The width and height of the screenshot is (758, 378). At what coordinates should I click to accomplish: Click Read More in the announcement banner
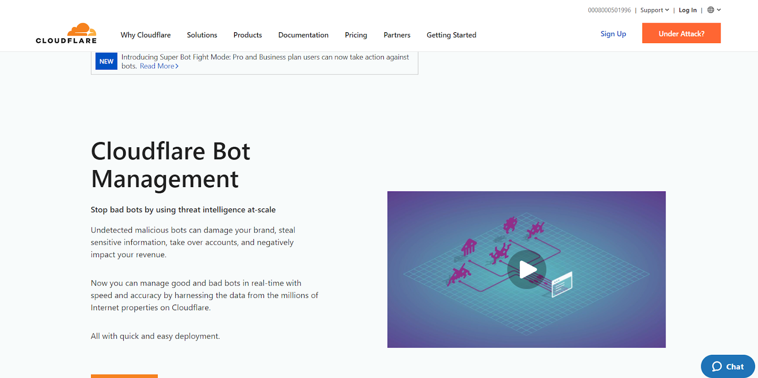(159, 66)
